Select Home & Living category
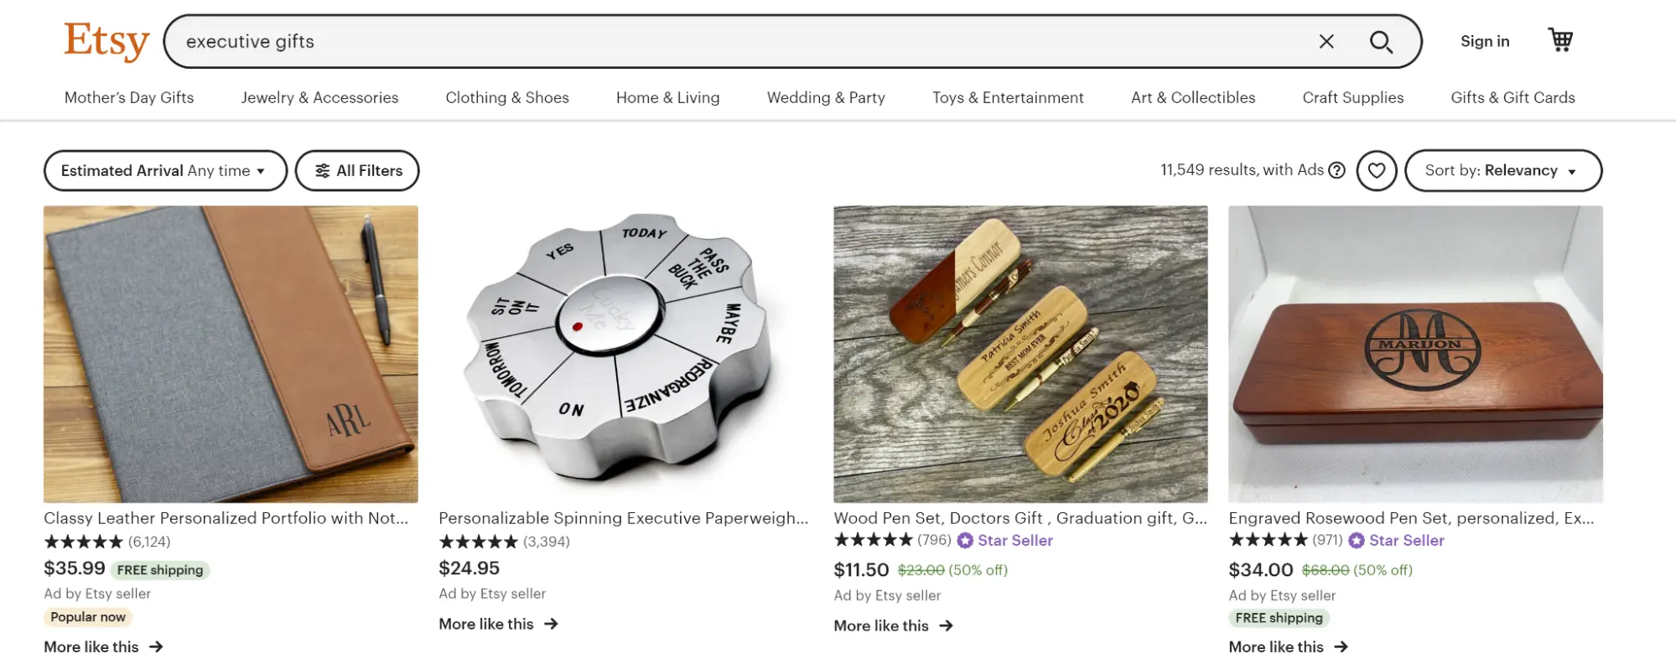 pos(667,97)
